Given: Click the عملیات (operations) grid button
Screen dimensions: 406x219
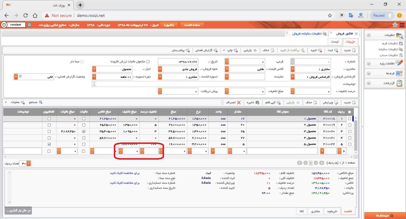Looking at the screenshot, I should point(17,102).
